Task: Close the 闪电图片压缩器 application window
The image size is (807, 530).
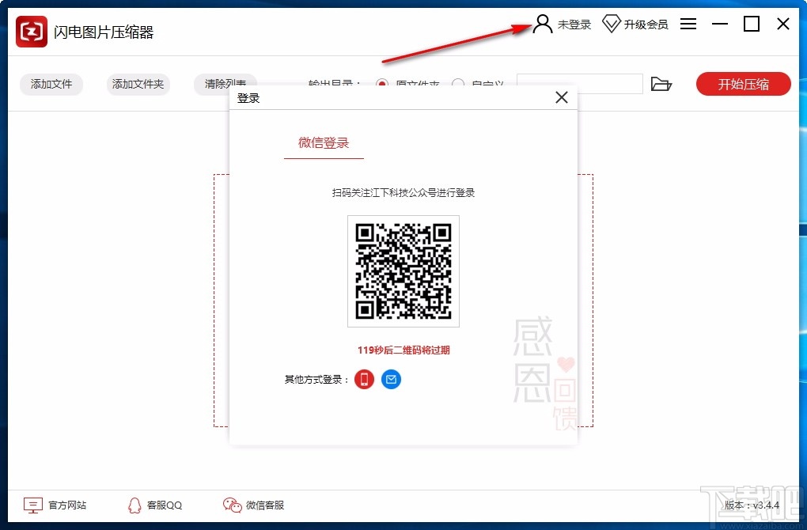Action: [783, 24]
